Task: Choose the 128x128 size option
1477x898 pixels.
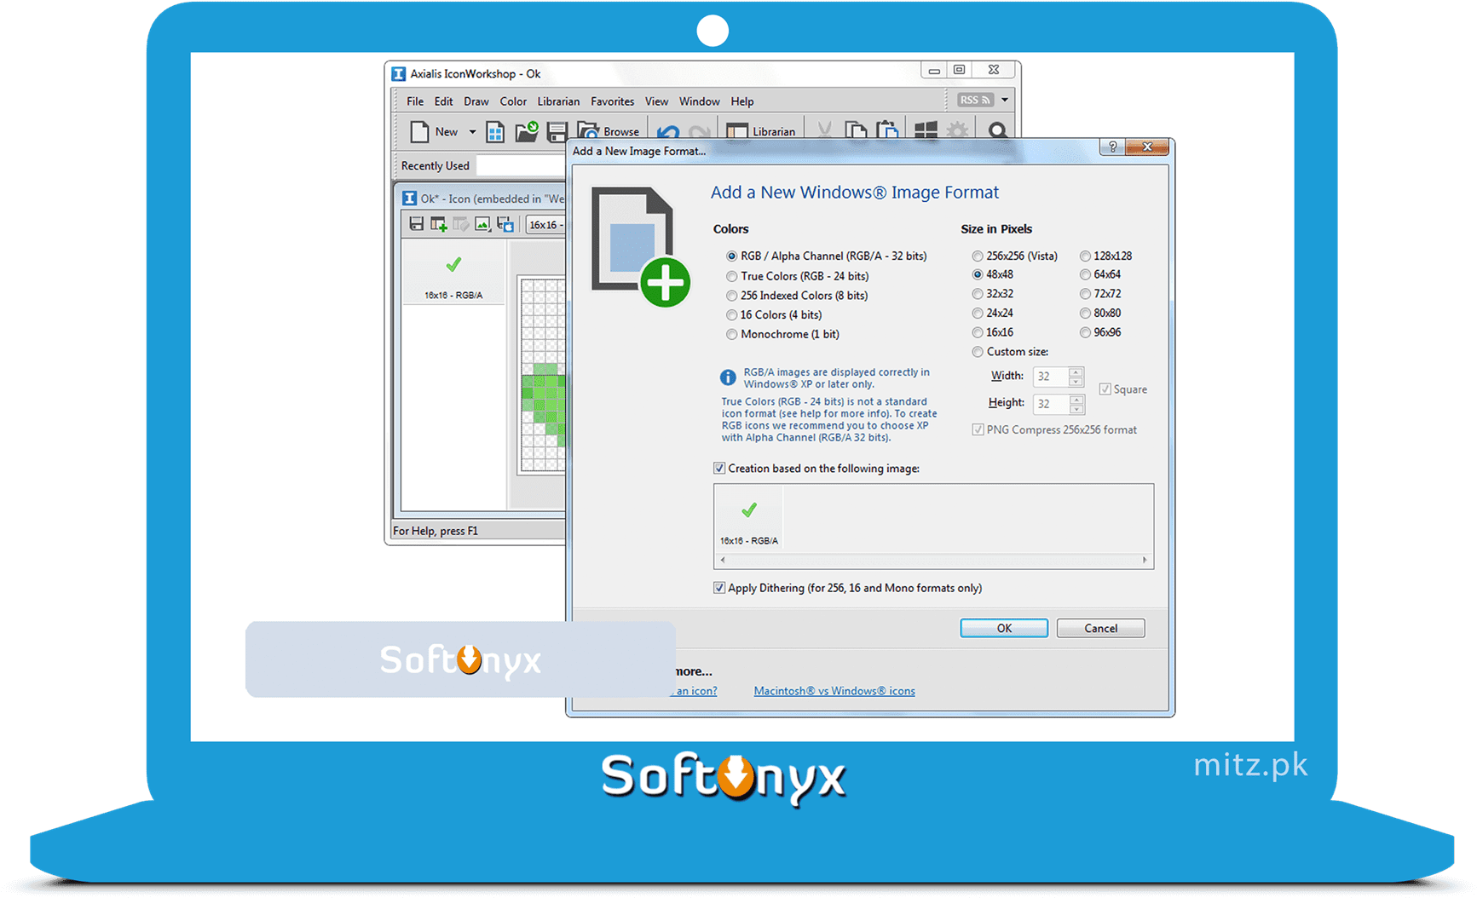Action: [1105, 256]
